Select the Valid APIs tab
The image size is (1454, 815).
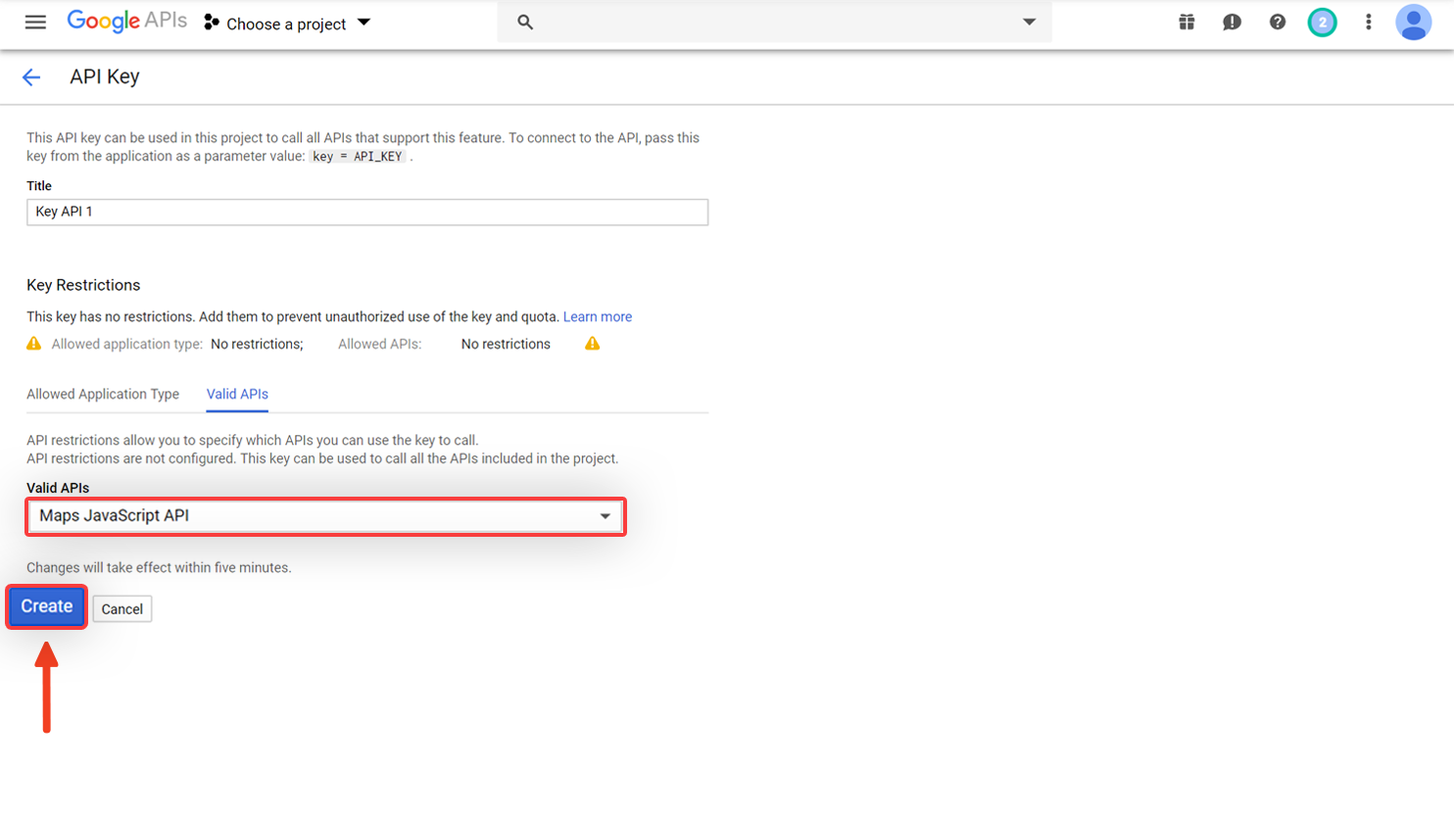237,394
